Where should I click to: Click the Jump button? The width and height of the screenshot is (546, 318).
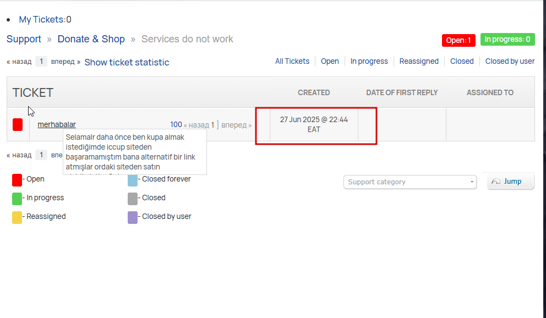click(x=510, y=181)
